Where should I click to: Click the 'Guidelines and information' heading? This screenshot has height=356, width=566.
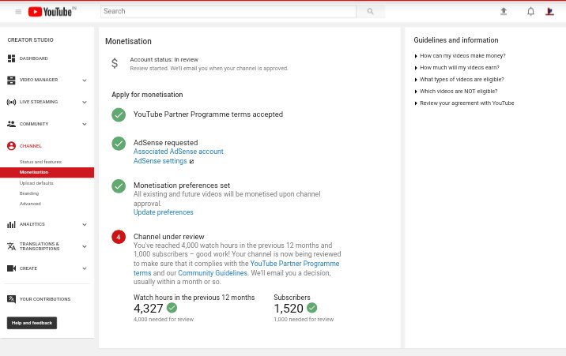pyautogui.click(x=456, y=40)
